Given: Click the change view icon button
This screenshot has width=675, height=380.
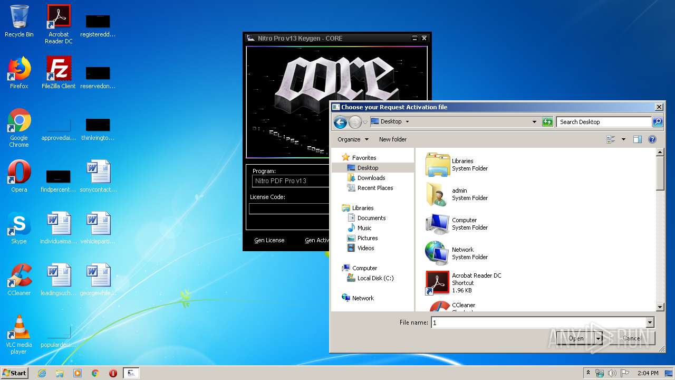Looking at the screenshot, I should point(611,139).
